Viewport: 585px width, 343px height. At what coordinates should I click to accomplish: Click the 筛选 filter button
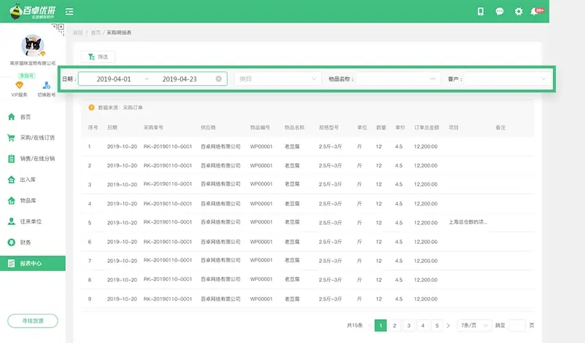pyautogui.click(x=98, y=57)
